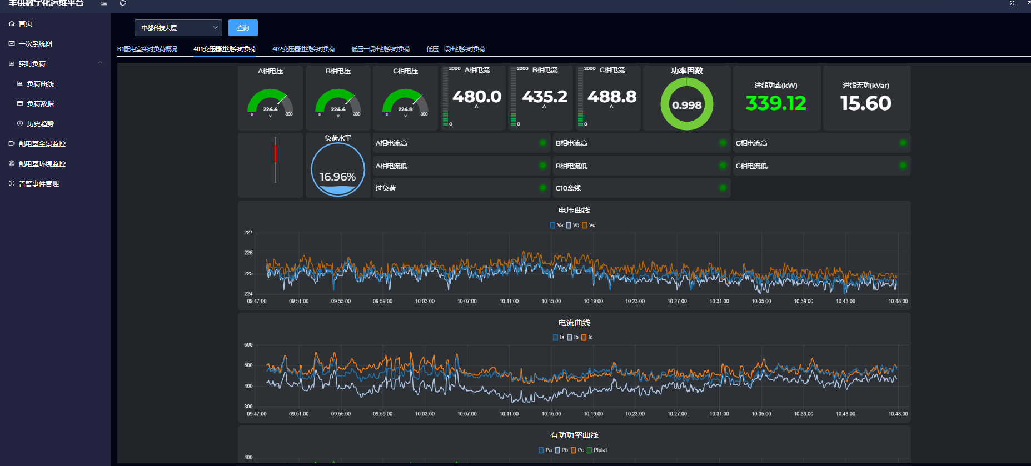Image resolution: width=1031 pixels, height=466 pixels.
Task: Toggle the Ib series in 电流曲线 legend
Action: coord(572,337)
